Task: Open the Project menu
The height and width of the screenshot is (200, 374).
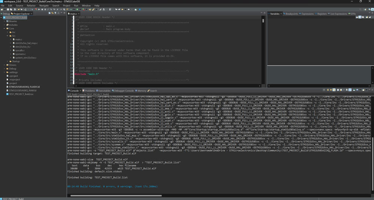Action: pyautogui.click(x=66, y=6)
